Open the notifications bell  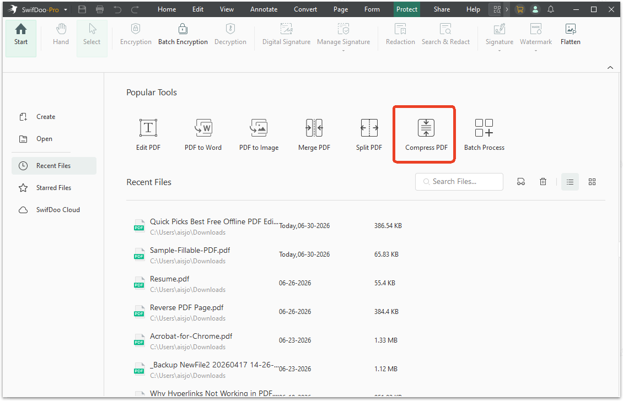(x=551, y=9)
